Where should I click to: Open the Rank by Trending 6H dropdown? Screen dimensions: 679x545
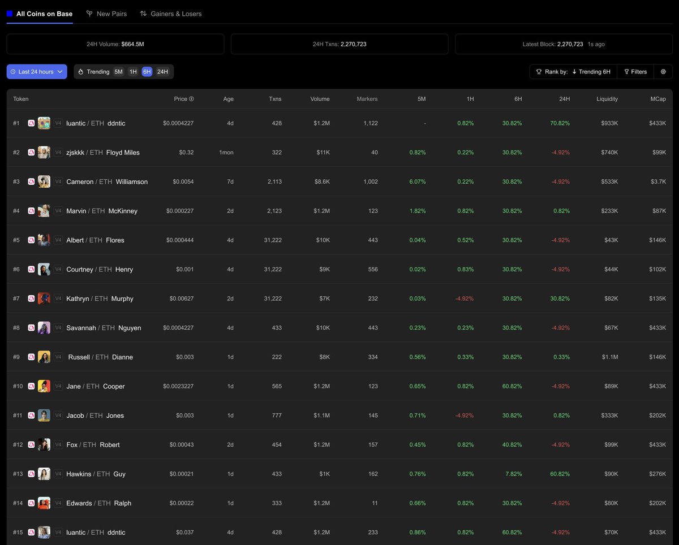point(573,72)
